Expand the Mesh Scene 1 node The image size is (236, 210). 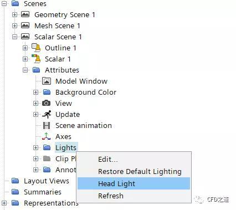pos(14,25)
